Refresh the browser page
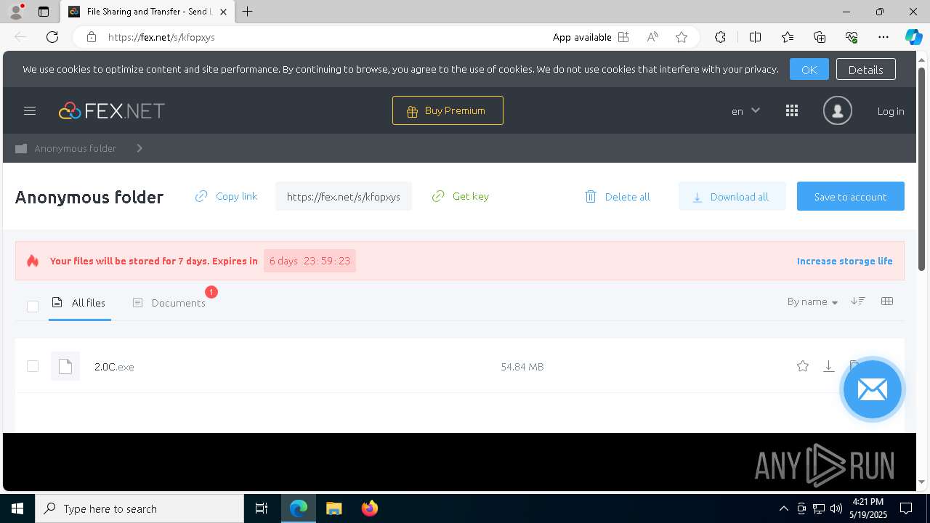 click(x=52, y=37)
